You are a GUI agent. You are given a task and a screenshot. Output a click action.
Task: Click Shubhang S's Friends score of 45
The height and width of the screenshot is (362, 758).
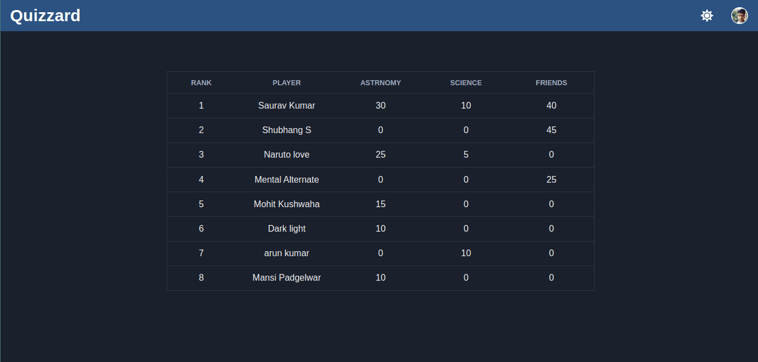pos(551,130)
